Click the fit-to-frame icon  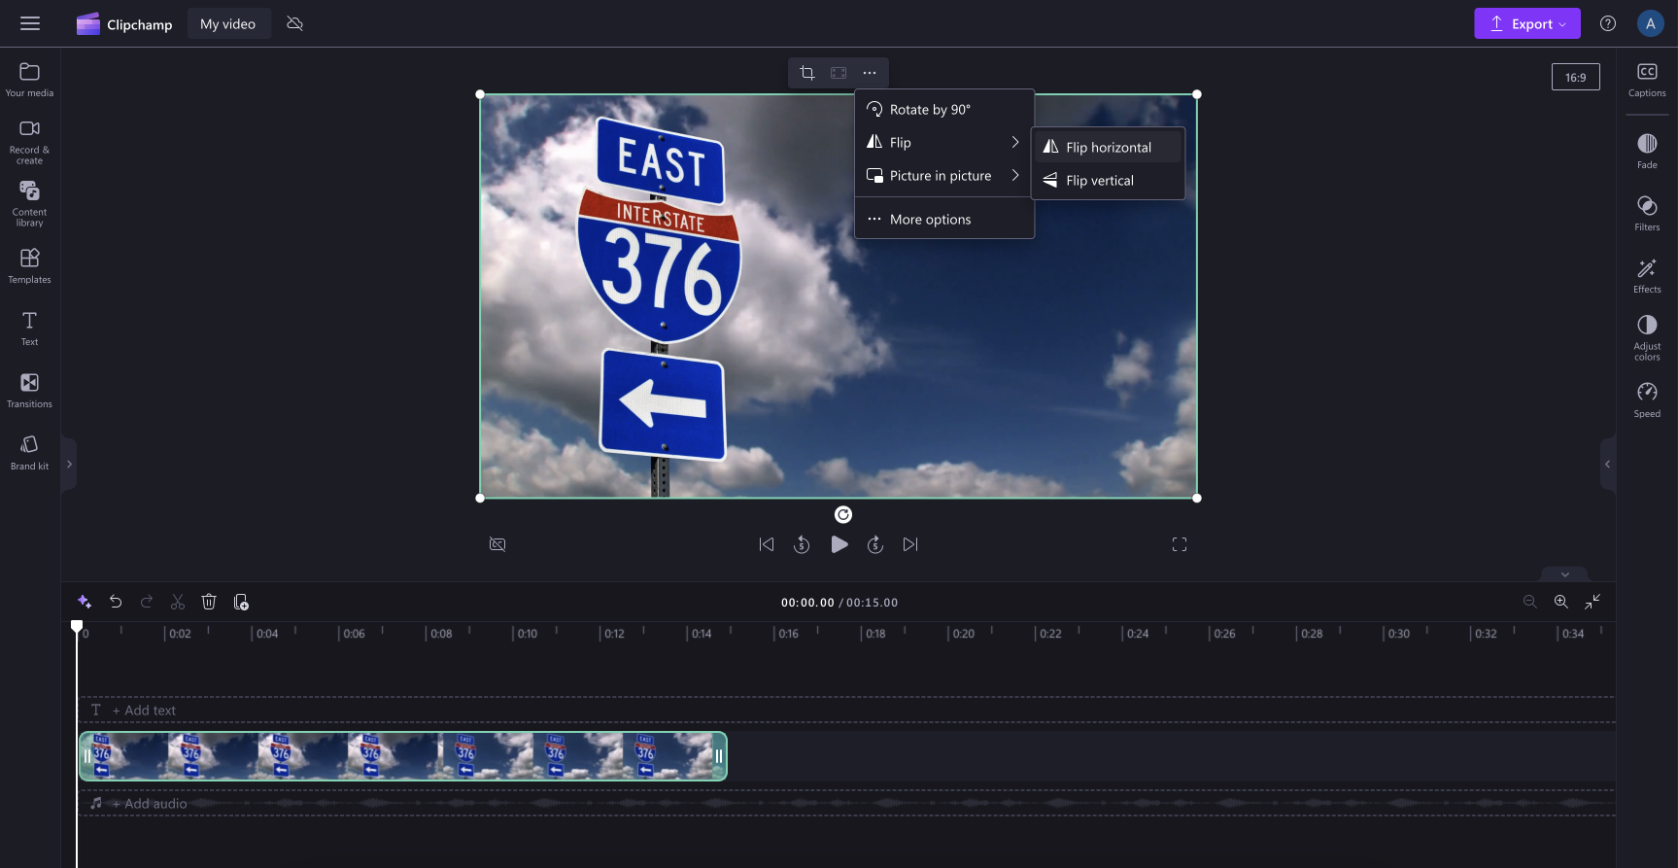pos(839,73)
